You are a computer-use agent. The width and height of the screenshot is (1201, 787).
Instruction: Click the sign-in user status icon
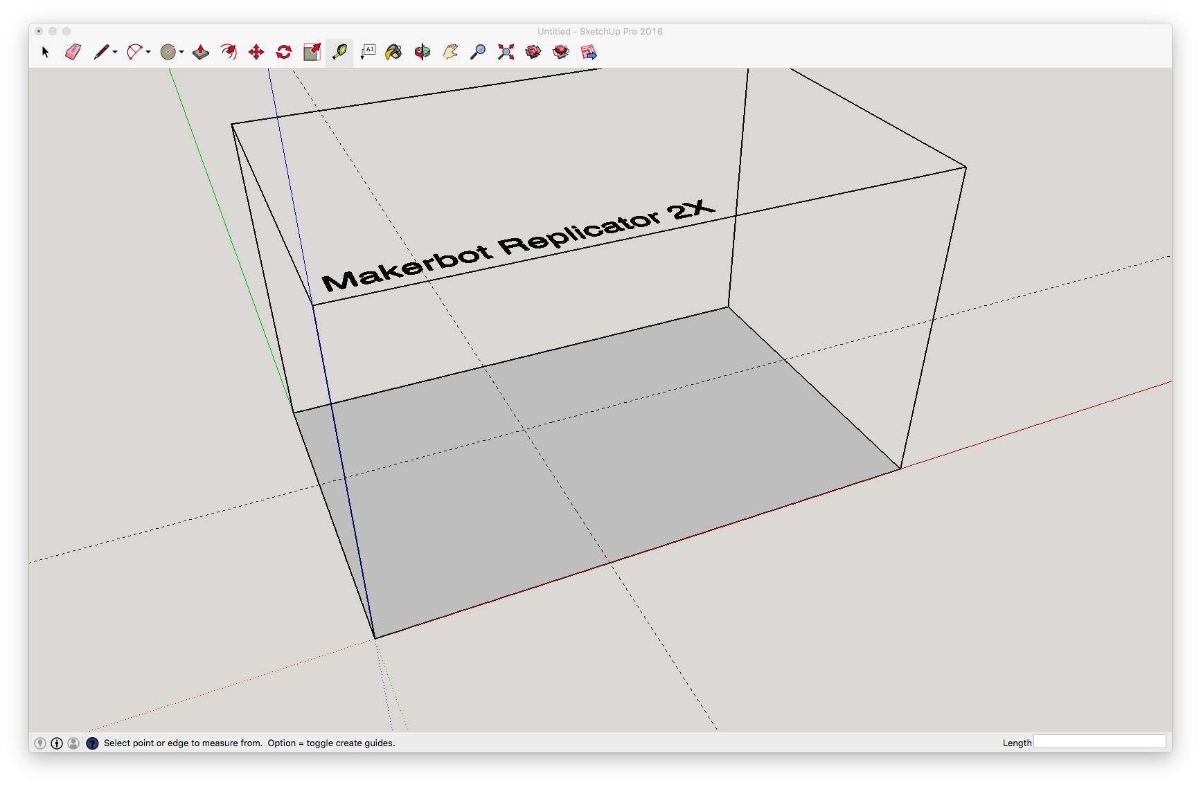[x=73, y=743]
